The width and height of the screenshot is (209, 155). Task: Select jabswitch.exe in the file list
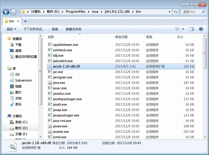121,61
